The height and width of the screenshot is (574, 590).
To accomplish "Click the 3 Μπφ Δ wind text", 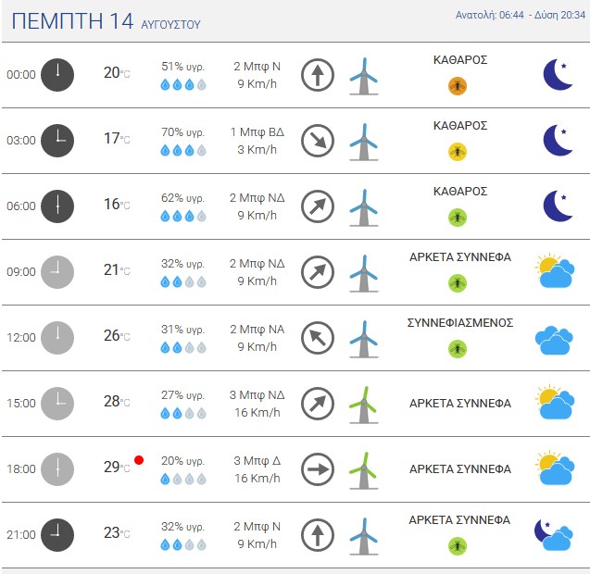I will (257, 460).
